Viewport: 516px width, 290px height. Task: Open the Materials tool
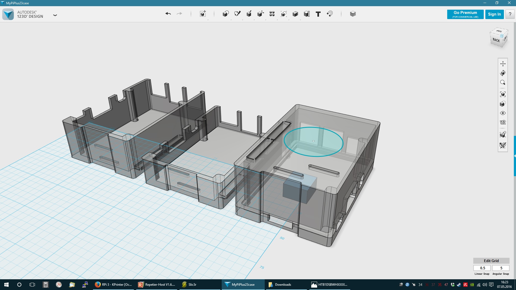click(x=353, y=14)
